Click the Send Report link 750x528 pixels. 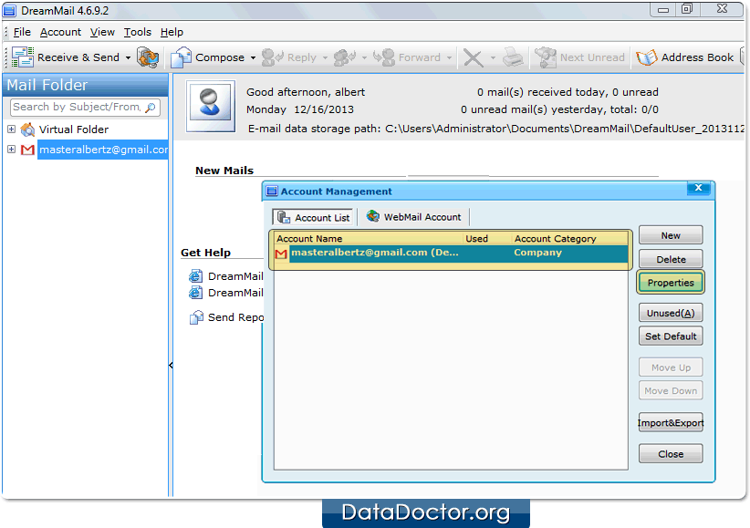pyautogui.click(x=235, y=317)
